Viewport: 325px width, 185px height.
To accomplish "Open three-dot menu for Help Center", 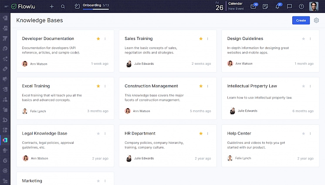I will tap(311, 133).
